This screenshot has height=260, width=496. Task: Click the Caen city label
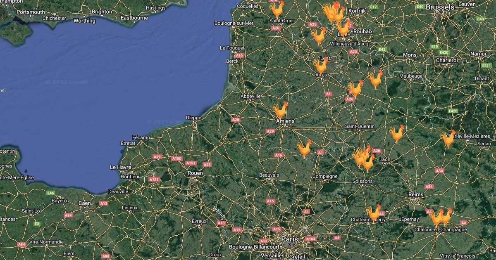85,203
